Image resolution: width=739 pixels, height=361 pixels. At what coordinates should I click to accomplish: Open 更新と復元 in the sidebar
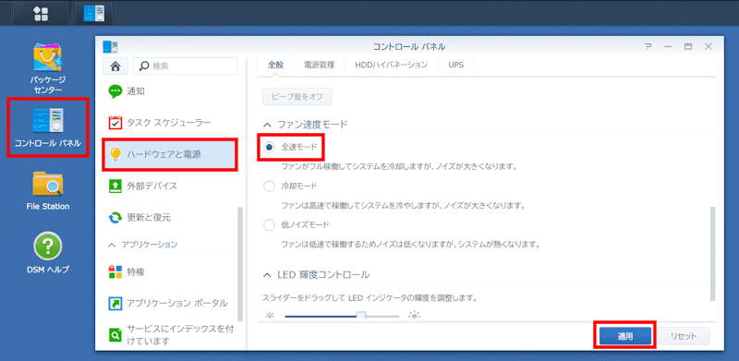click(x=170, y=218)
